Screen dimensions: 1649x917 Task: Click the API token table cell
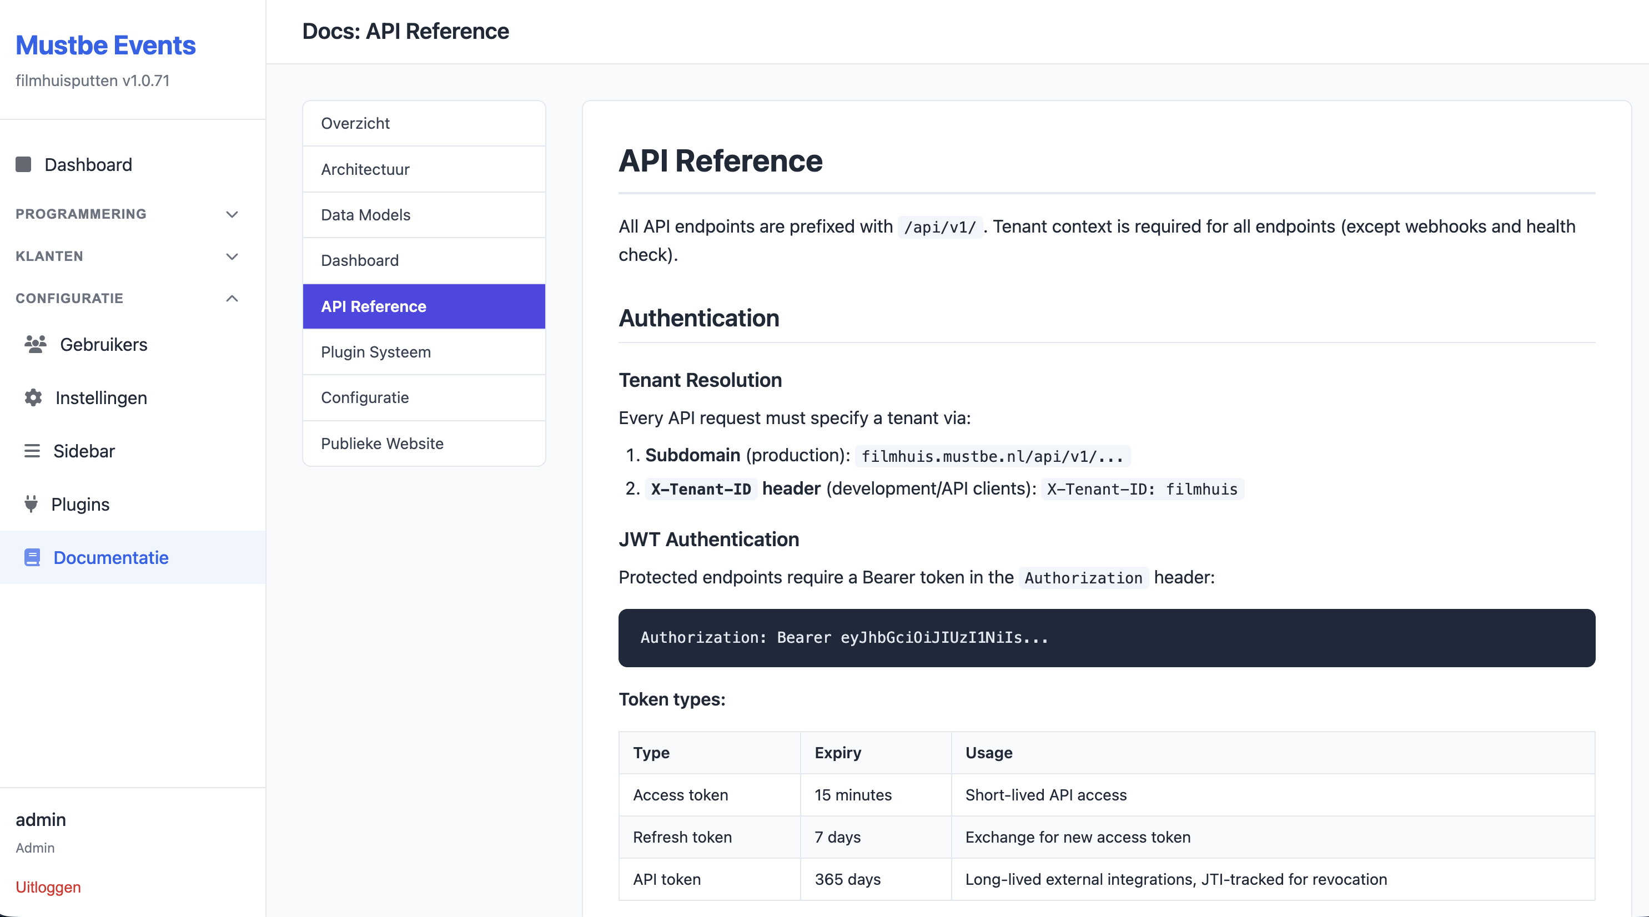coord(709,879)
